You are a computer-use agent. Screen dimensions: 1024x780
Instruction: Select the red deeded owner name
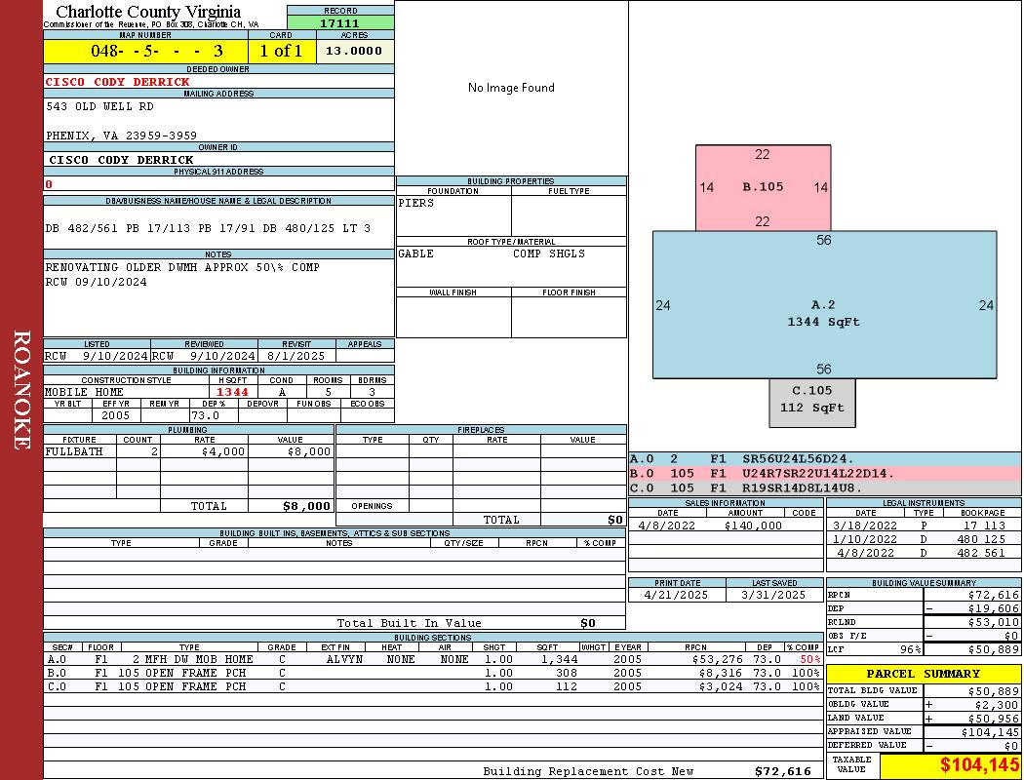click(x=118, y=82)
